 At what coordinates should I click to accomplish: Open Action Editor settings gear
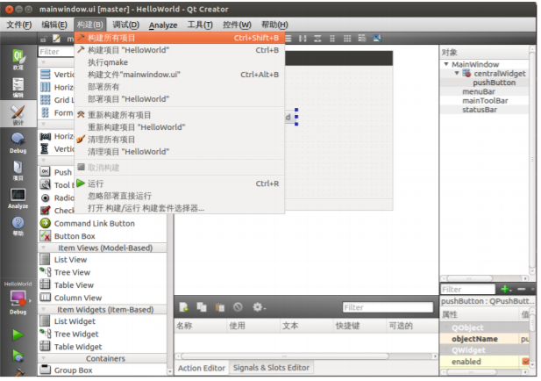coord(259,306)
